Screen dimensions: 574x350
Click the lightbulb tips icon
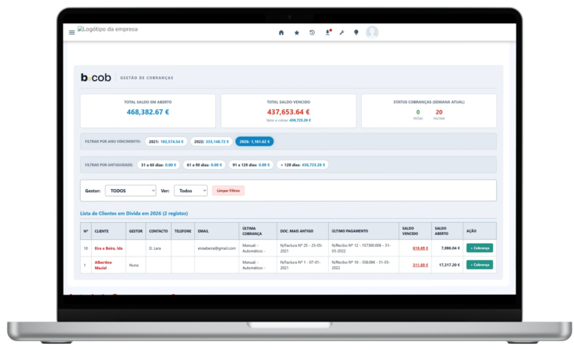tap(356, 33)
